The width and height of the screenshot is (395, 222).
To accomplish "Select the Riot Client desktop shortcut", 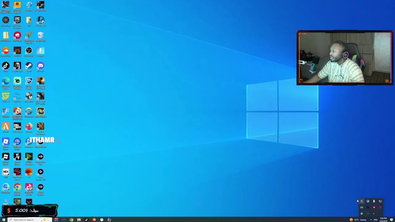I will click(17, 37).
